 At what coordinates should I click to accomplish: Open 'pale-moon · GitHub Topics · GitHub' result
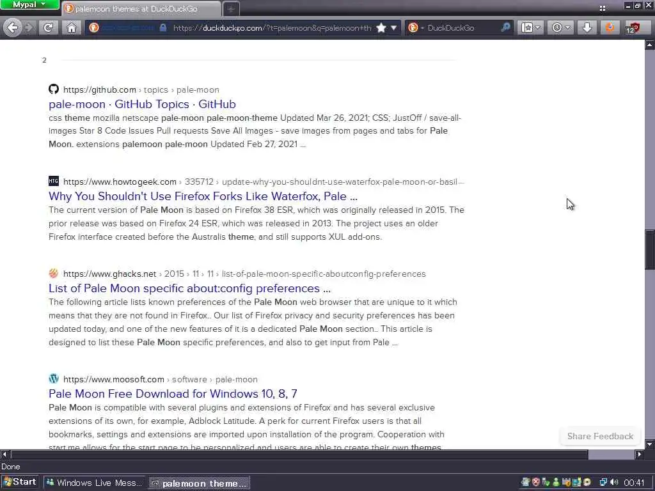point(142,104)
